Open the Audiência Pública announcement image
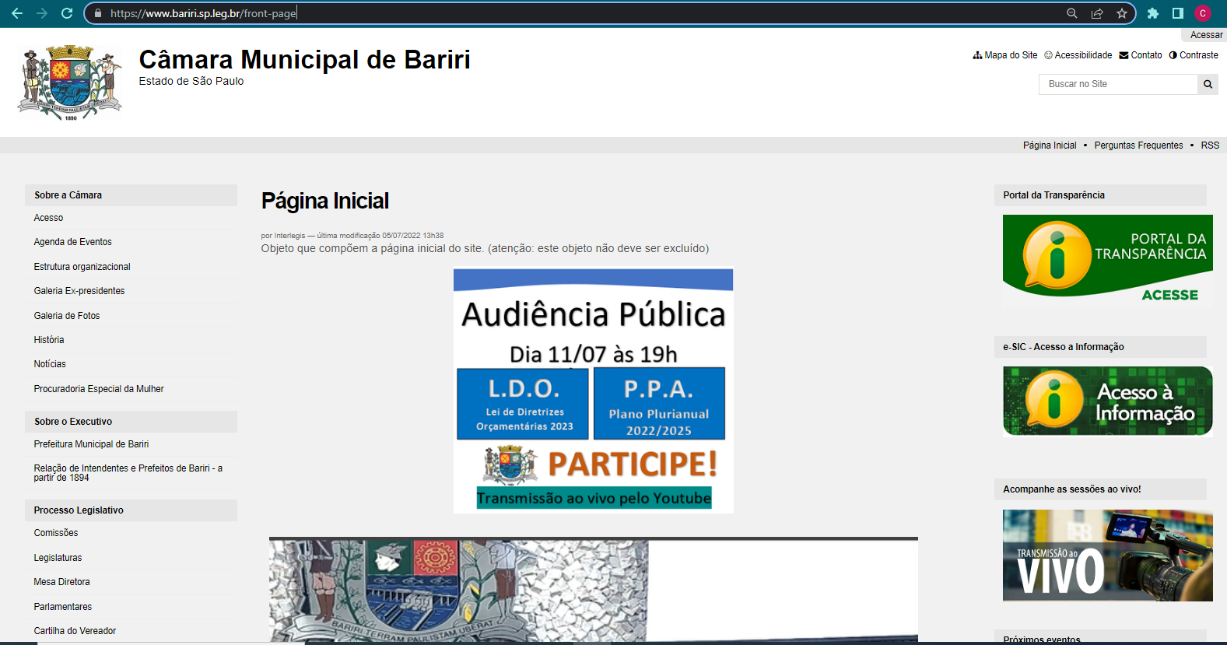1227x645 pixels. click(593, 391)
